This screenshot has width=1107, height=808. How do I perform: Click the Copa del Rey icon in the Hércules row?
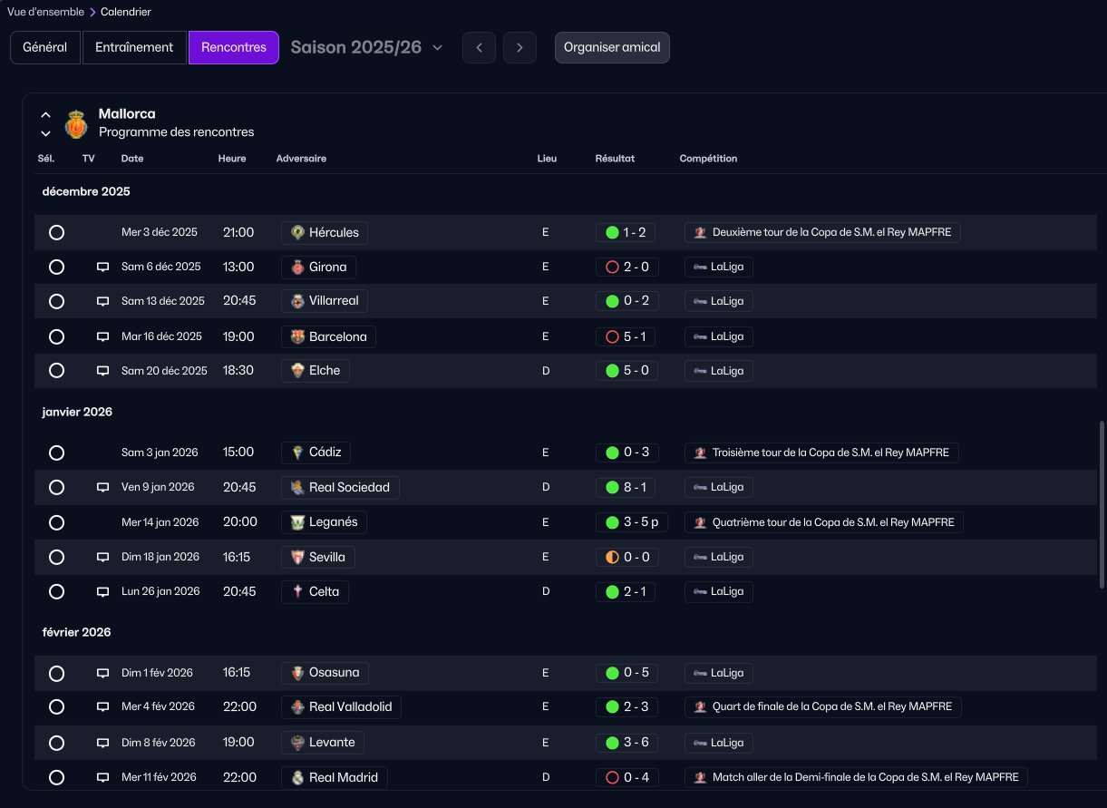pos(700,232)
